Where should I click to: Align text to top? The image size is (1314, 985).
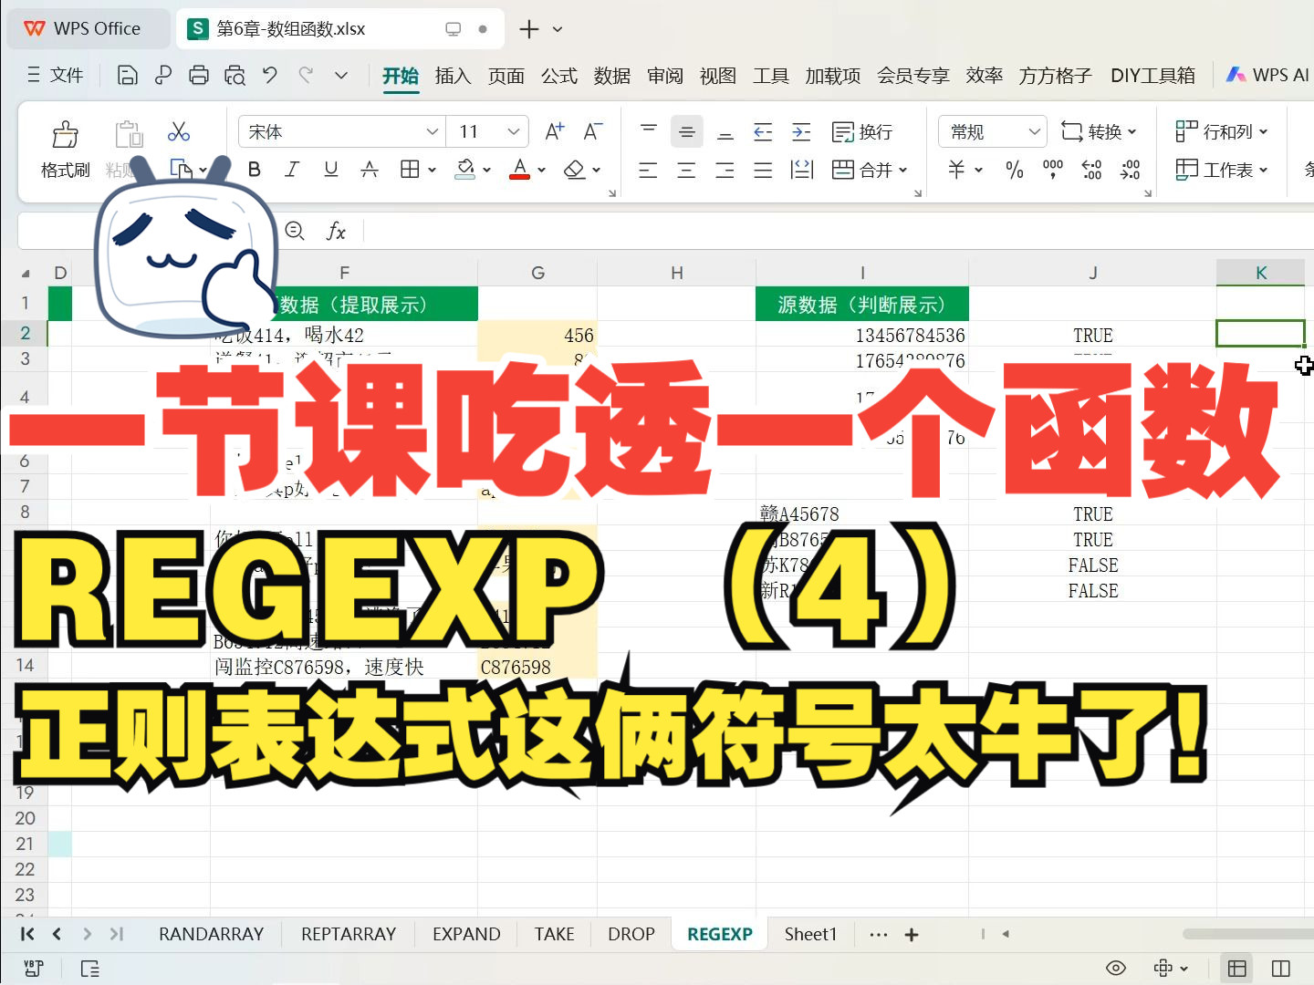(649, 132)
